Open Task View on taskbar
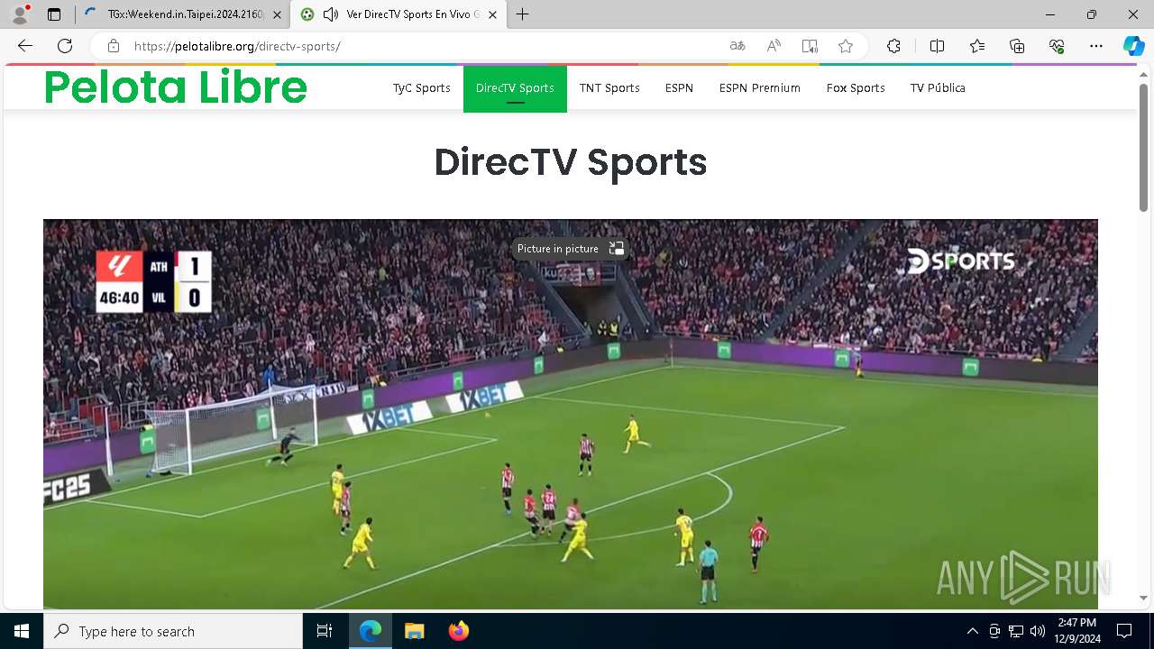1154x649 pixels. click(325, 631)
